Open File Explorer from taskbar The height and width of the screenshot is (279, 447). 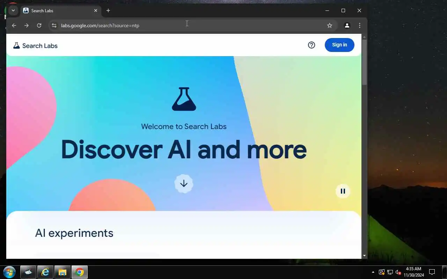[x=63, y=272]
